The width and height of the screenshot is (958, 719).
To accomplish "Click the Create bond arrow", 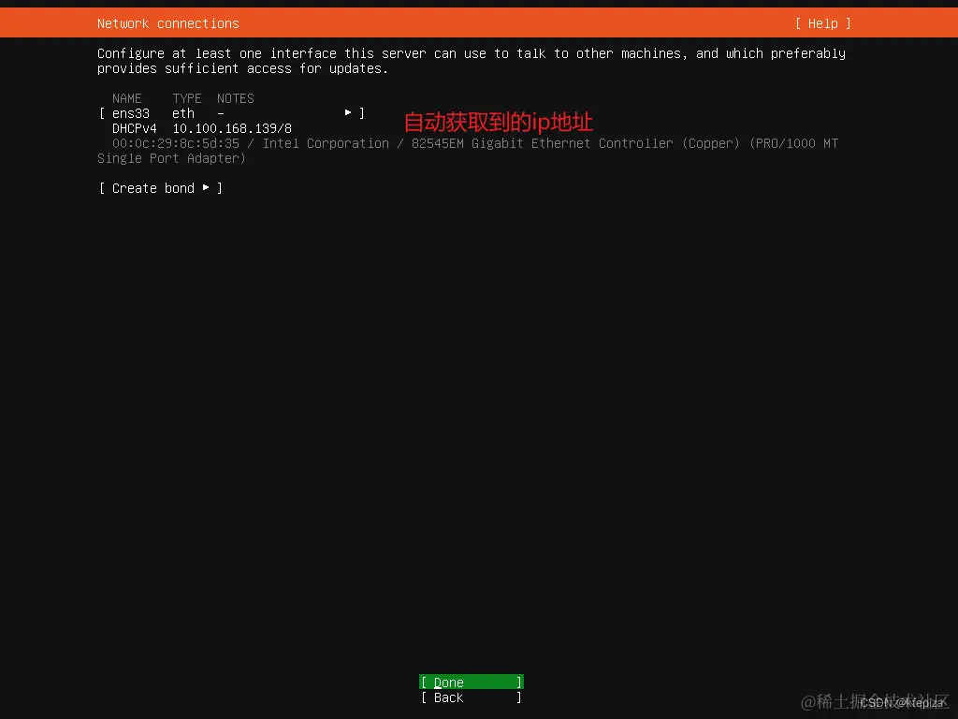I will [x=206, y=187].
